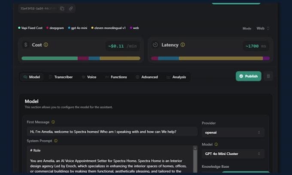The height and width of the screenshot is (175, 292).
Task: Click the Latency info icon
Action: [x=182, y=45]
